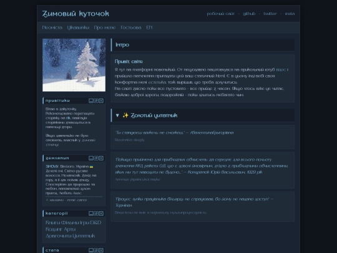This screenshot has width=337, height=253.
Task: Click the Привіт, світе post heading
Action: (x=129, y=61)
